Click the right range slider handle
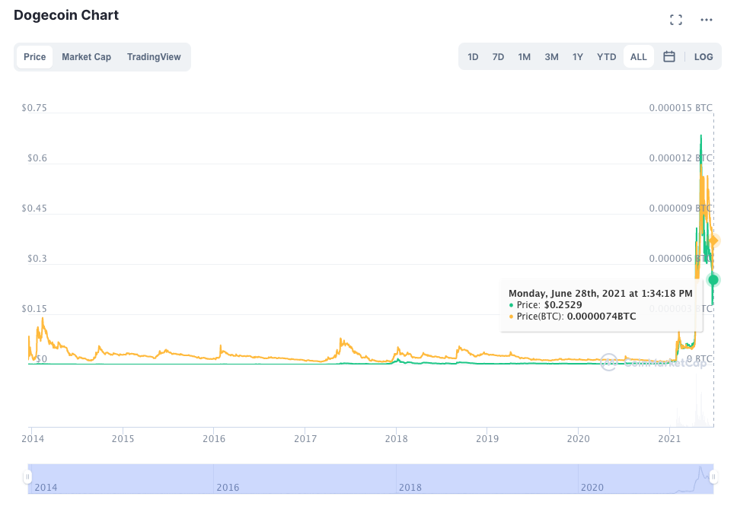This screenshot has height=506, width=737. pyautogui.click(x=714, y=477)
